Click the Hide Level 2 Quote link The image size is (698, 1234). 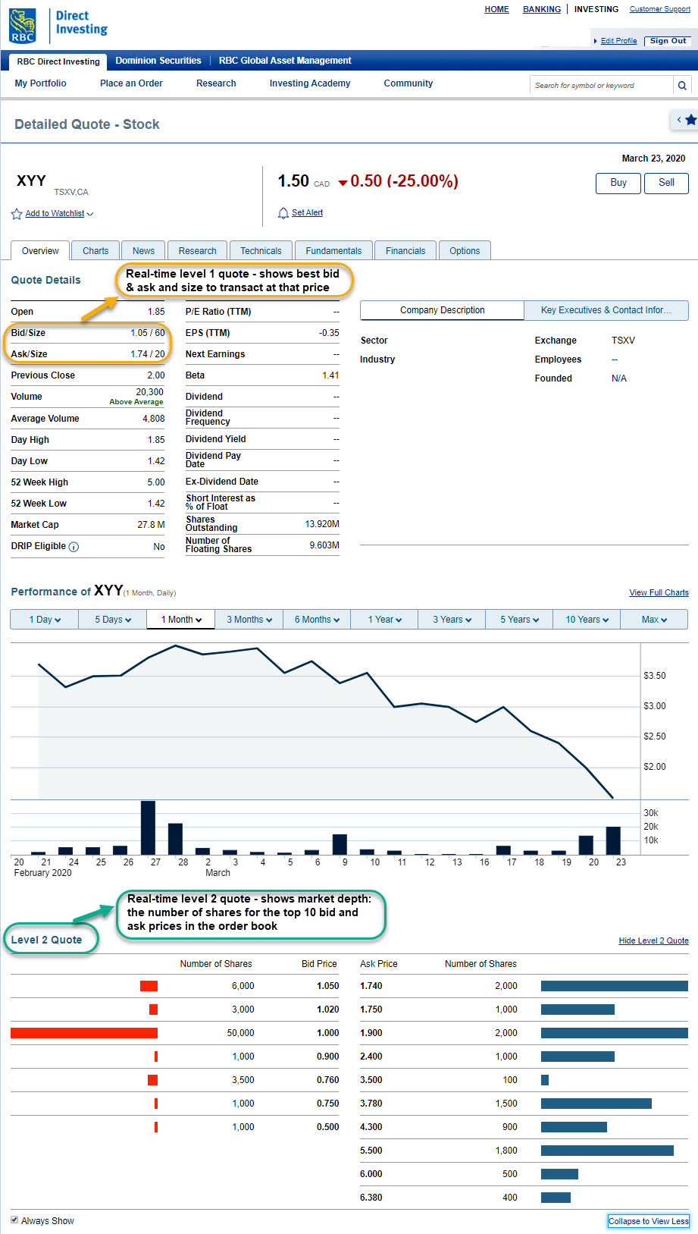point(653,940)
